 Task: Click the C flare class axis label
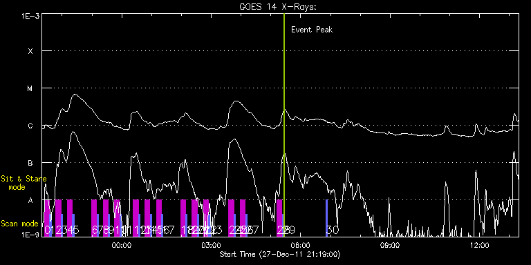[x=30, y=126]
